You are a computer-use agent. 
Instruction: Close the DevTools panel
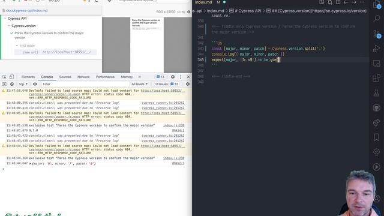pyautogui.click(x=188, y=77)
